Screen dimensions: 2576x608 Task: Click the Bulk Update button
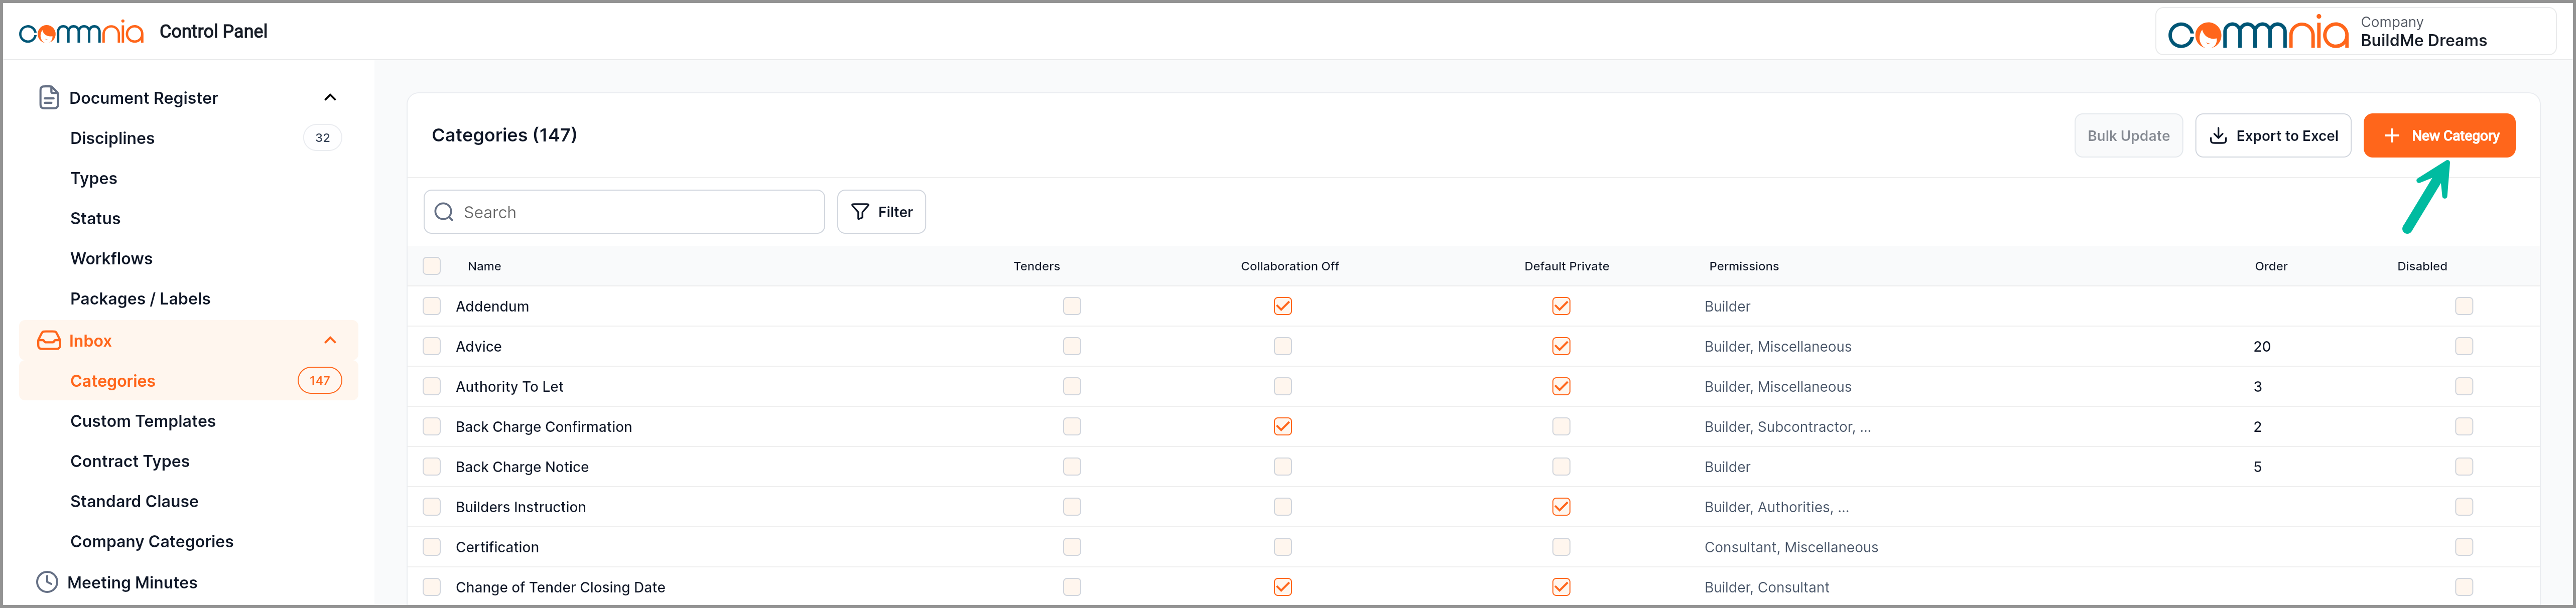2128,136
